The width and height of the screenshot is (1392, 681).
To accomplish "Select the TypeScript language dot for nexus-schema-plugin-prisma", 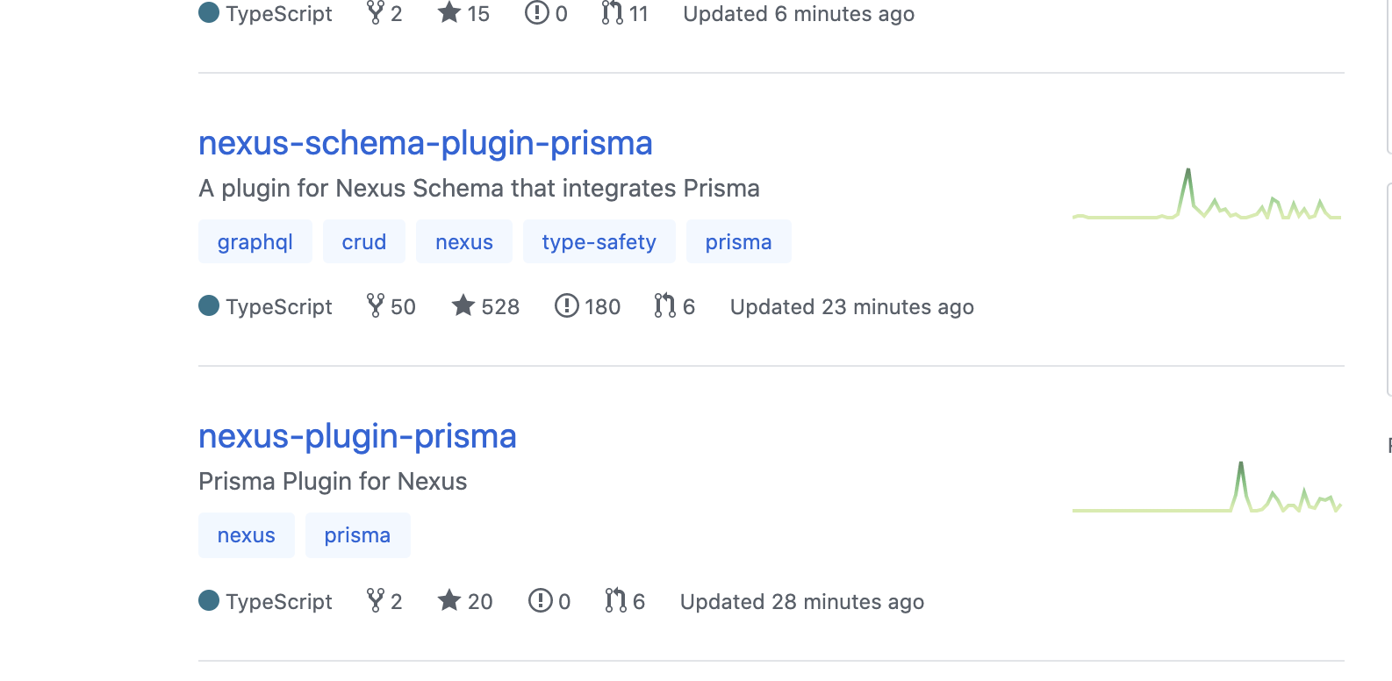I will (x=209, y=306).
